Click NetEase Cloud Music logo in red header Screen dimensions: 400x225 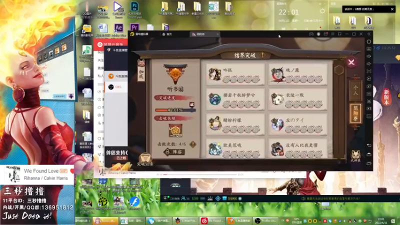click(100, 44)
